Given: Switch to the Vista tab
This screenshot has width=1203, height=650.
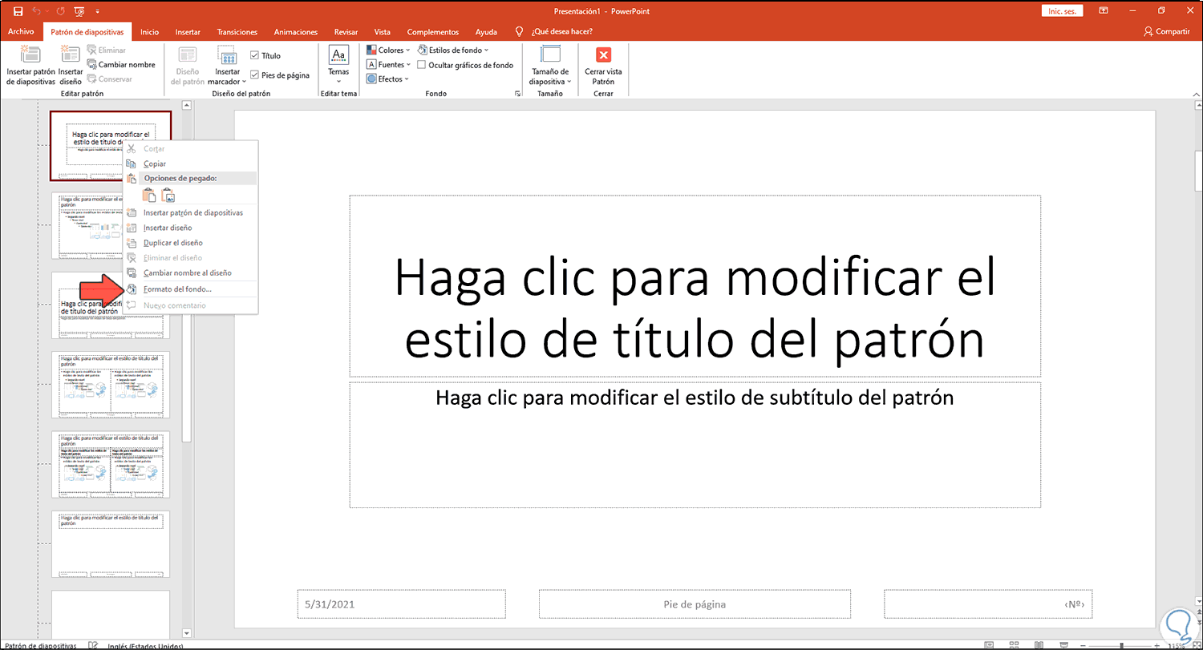Looking at the screenshot, I should coord(383,32).
